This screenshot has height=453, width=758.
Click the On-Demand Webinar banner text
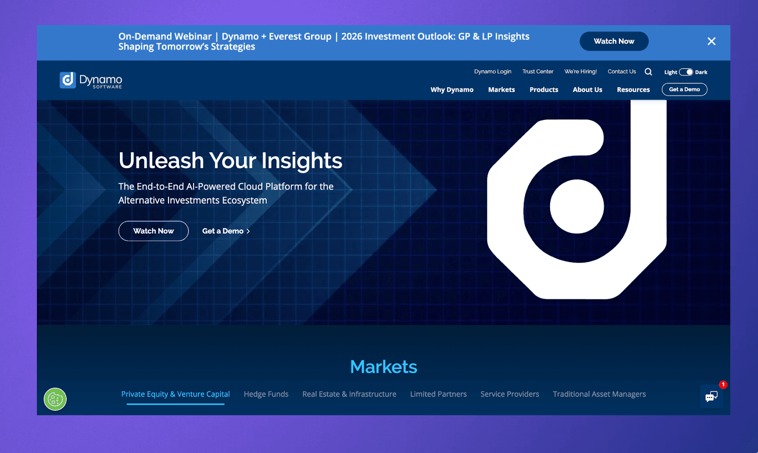click(324, 41)
